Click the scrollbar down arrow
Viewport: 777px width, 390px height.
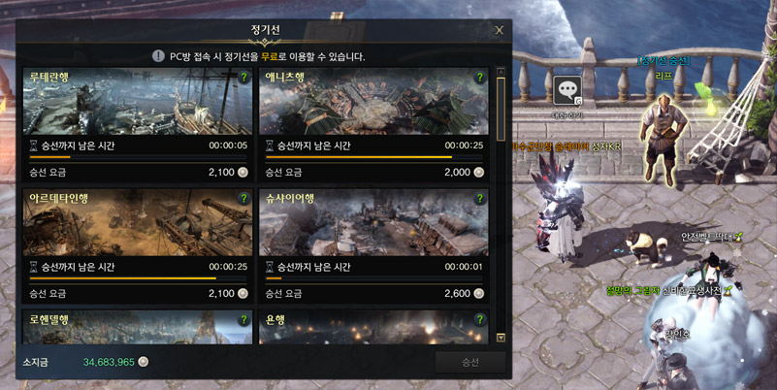[501, 338]
